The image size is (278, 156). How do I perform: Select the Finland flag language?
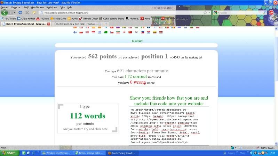click(75, 32)
